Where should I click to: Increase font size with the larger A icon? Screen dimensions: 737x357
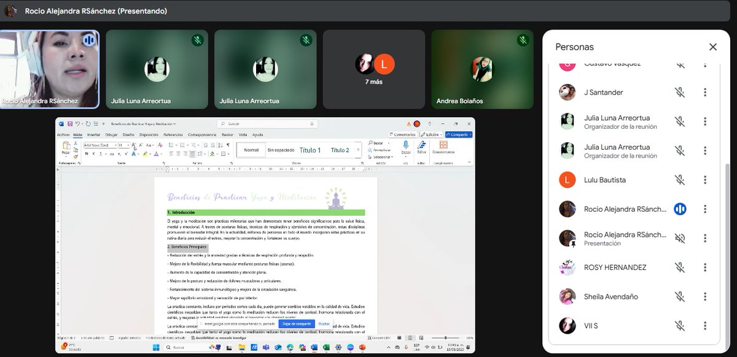[x=133, y=145]
